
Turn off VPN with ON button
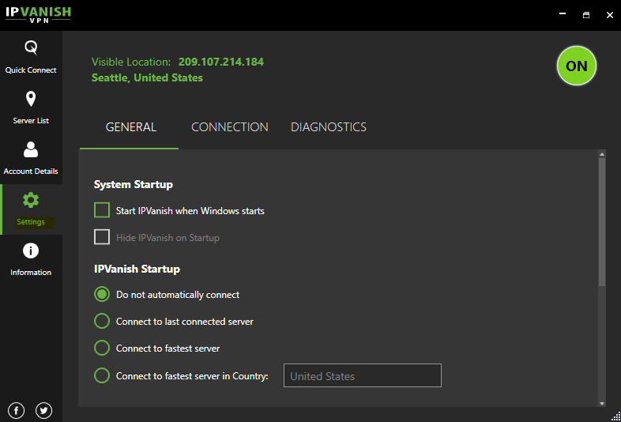tap(576, 66)
